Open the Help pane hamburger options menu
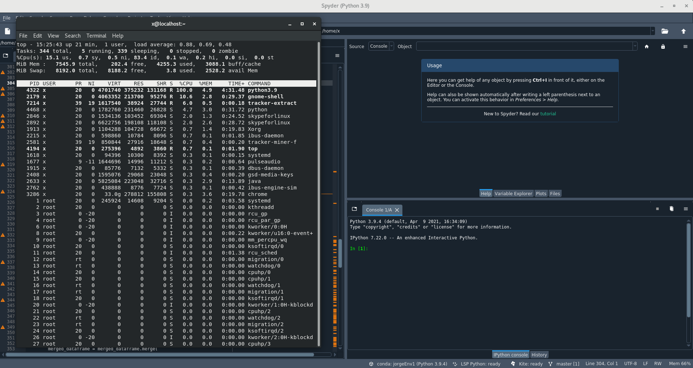693x368 pixels. pos(685,46)
